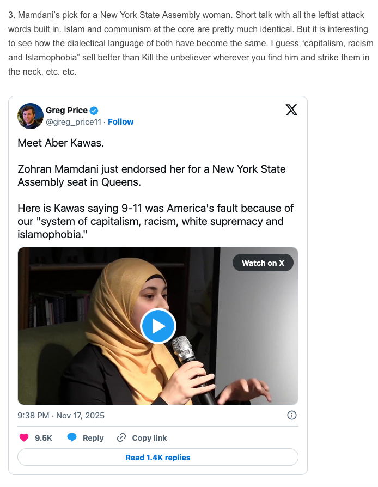378x487 pixels.
Task: Click the Read 1.4K replies button
Action: [158, 457]
